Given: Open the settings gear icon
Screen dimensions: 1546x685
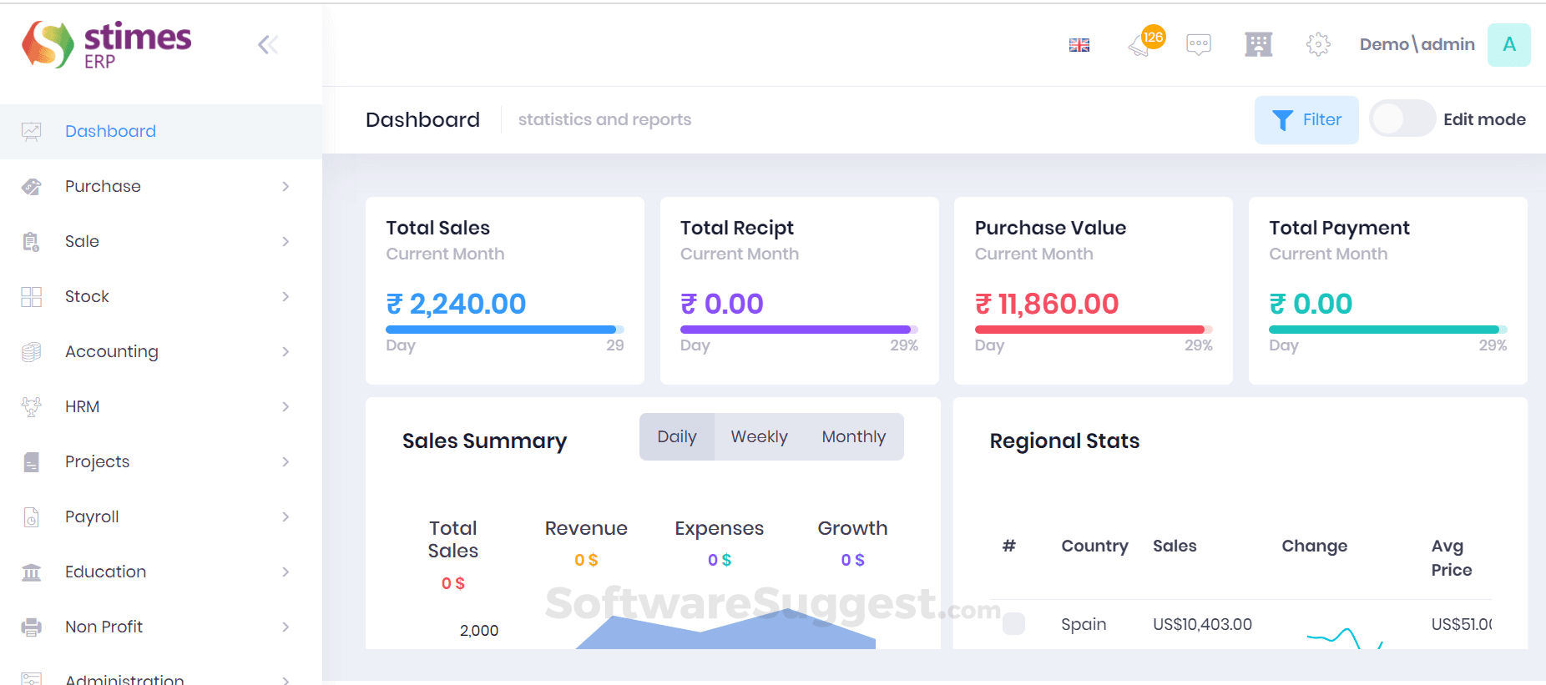Looking at the screenshot, I should [x=1317, y=44].
